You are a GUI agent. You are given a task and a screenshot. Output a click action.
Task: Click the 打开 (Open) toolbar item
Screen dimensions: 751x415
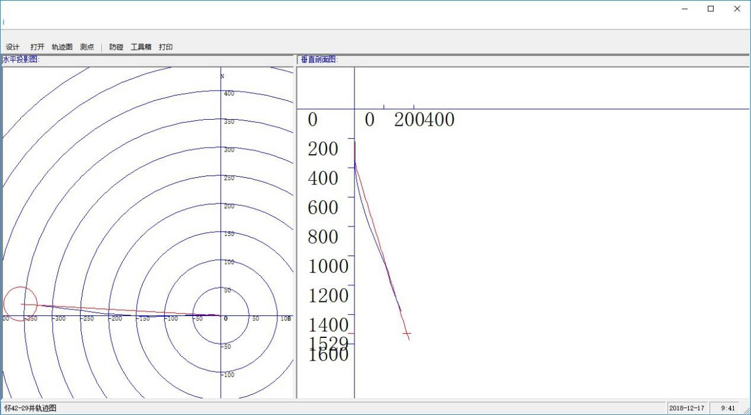pos(37,47)
